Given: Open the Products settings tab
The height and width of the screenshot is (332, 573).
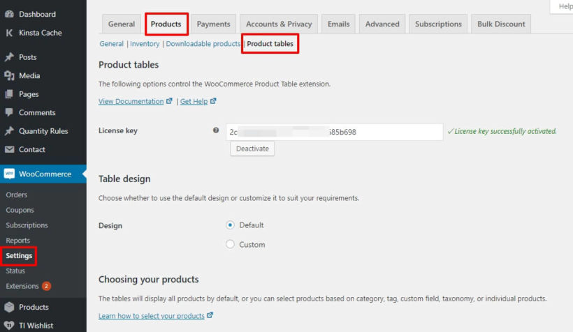Looking at the screenshot, I should coord(166,24).
